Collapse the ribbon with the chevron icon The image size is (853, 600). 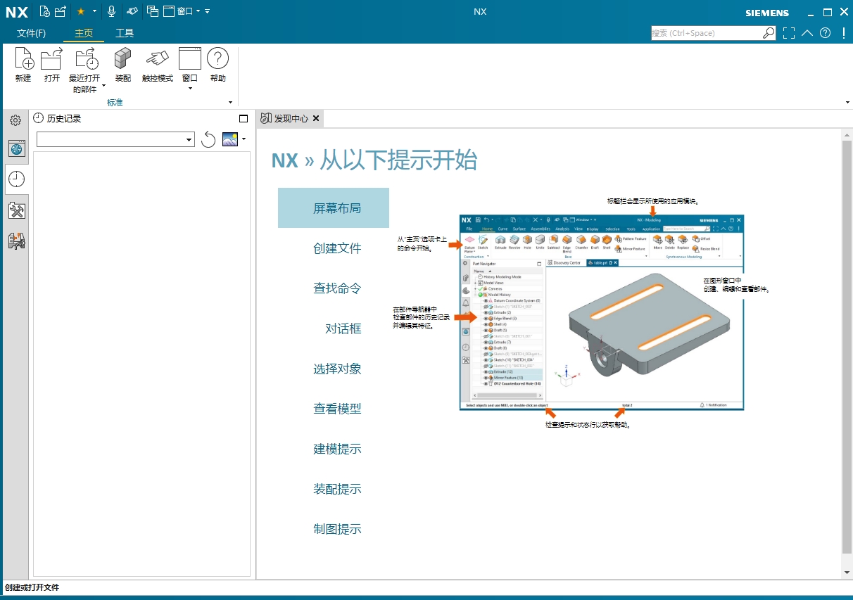click(807, 32)
